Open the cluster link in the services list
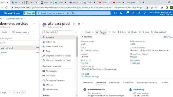Image resolution: width=173 pixels, height=97 pixels. (x=4, y=53)
